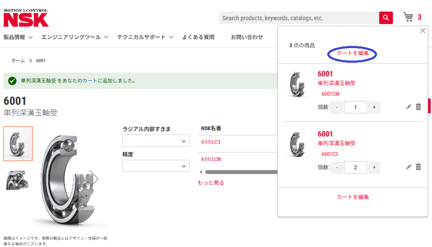
Task: Edit the 6001CM cart item pencil icon
Action: pyautogui.click(x=408, y=107)
